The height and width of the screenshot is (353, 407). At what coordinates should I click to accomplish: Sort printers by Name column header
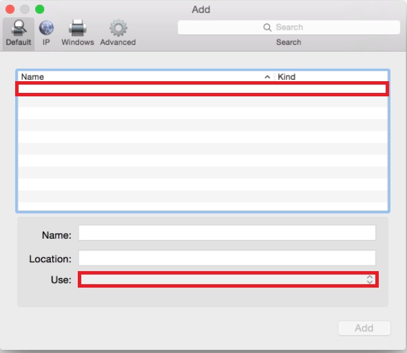[32, 77]
